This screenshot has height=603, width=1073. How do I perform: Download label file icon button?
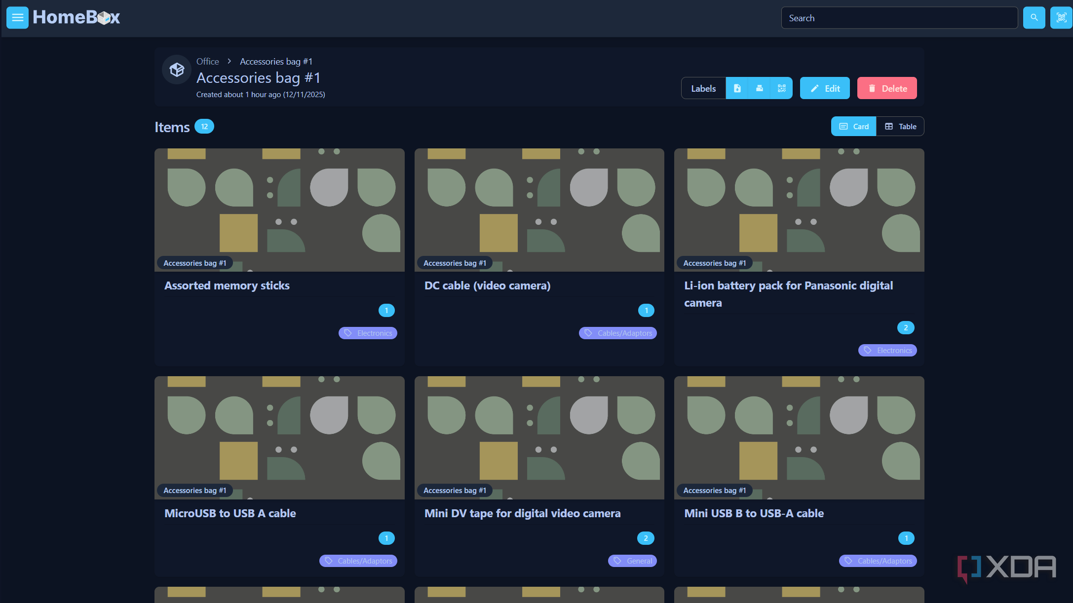[737, 88]
